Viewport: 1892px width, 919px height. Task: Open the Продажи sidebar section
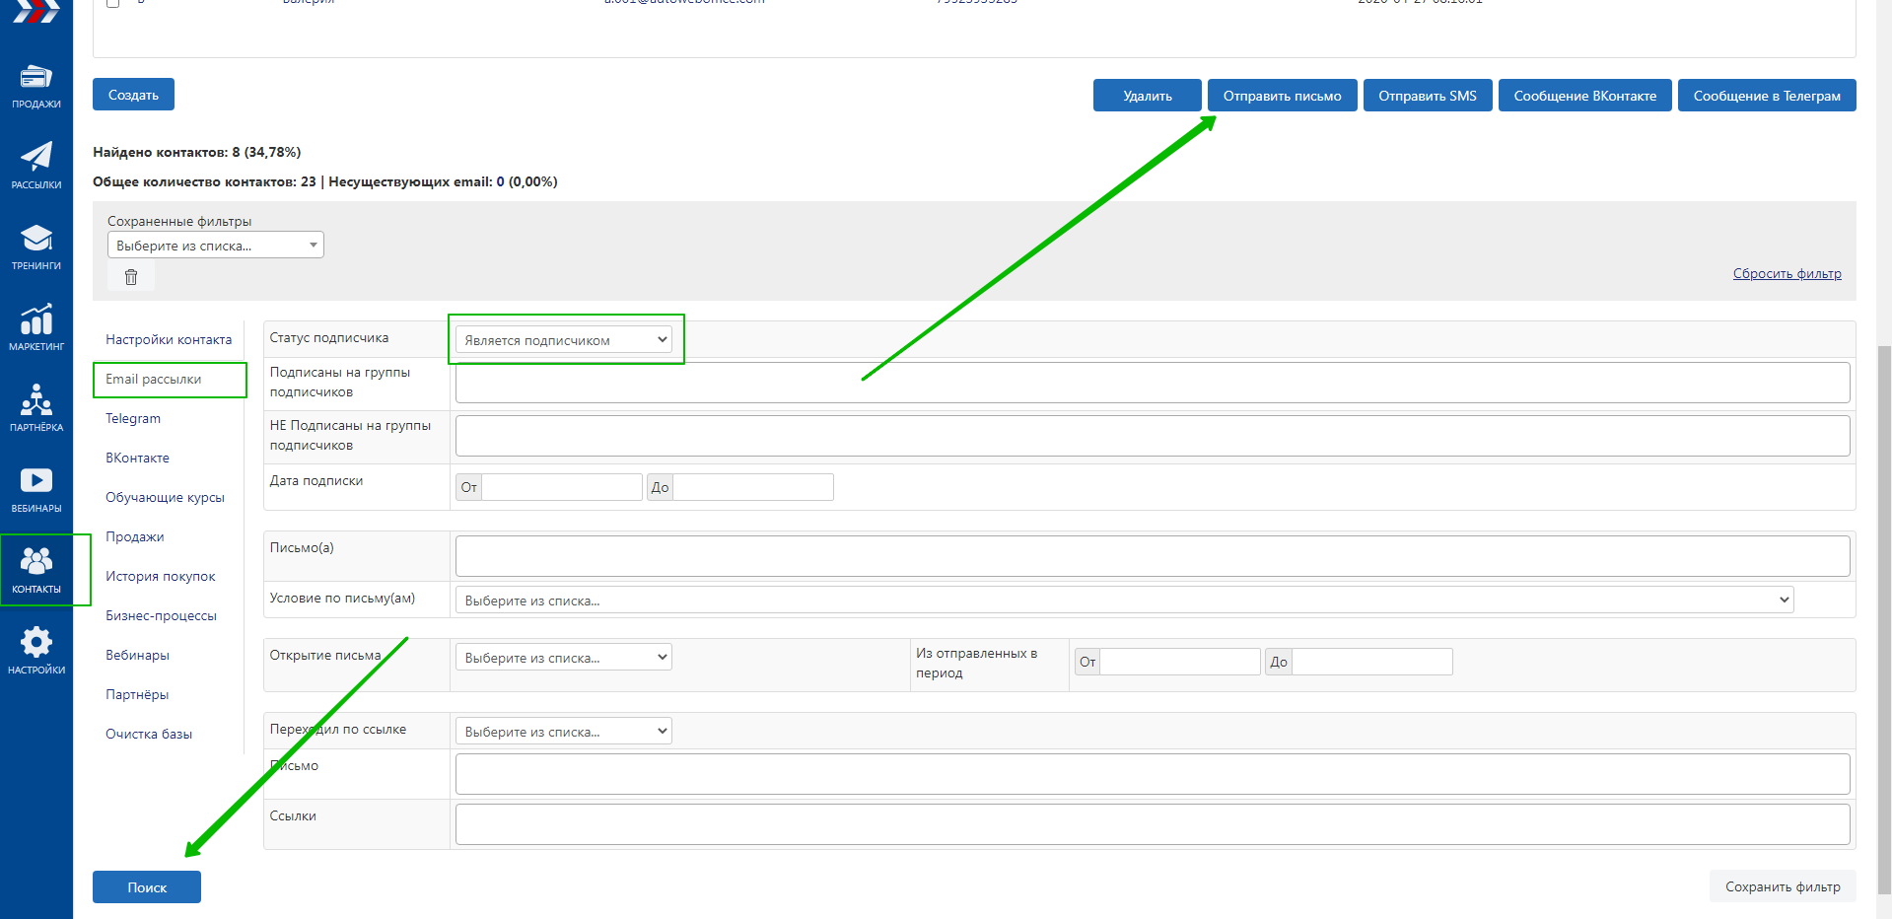click(36, 86)
